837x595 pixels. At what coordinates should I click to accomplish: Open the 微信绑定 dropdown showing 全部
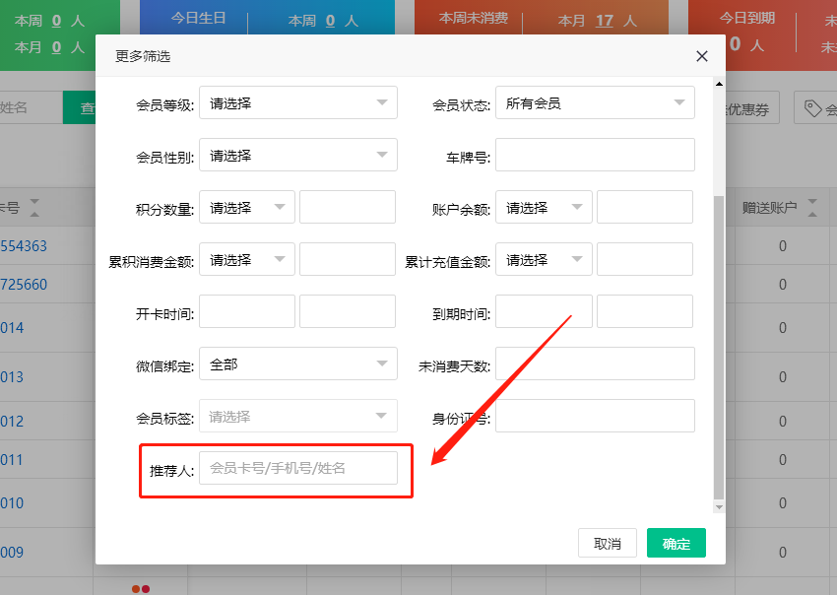[297, 364]
